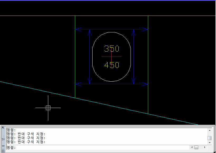The width and height of the screenshot is (216, 153).
Task: Click command line scroll left arrow
Action: [192, 147]
